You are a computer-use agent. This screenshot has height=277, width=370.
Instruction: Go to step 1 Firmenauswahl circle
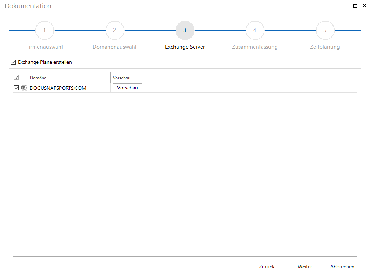(x=44, y=30)
